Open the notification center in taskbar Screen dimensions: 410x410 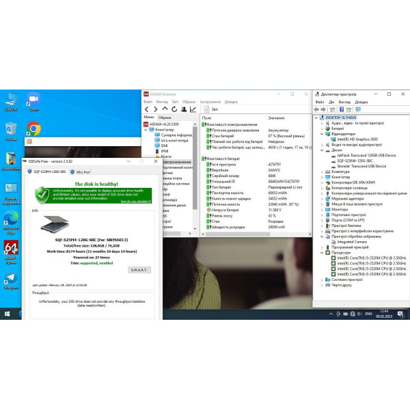coord(400,314)
